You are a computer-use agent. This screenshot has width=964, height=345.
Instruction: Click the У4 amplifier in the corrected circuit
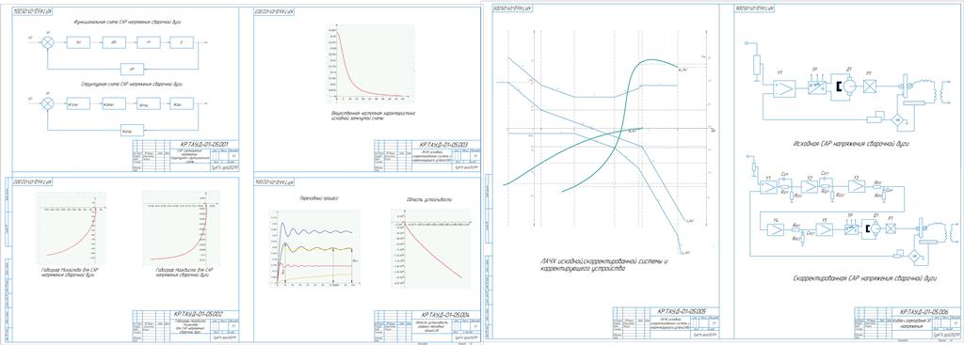776,229
